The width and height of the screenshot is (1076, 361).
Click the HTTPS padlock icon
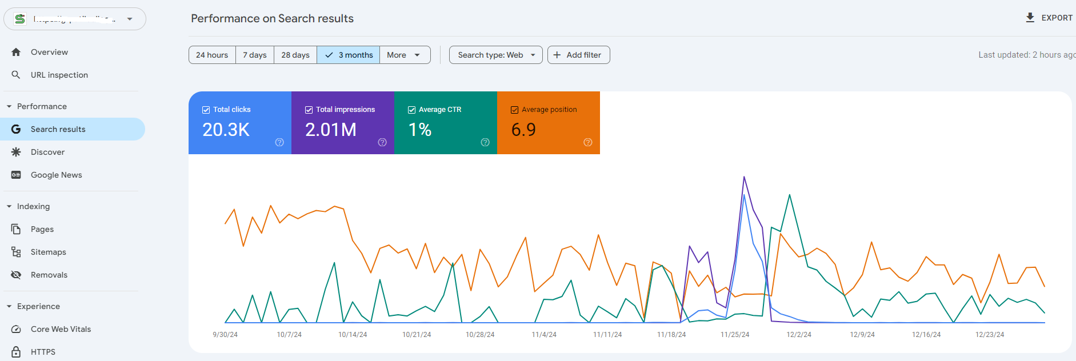coord(16,352)
